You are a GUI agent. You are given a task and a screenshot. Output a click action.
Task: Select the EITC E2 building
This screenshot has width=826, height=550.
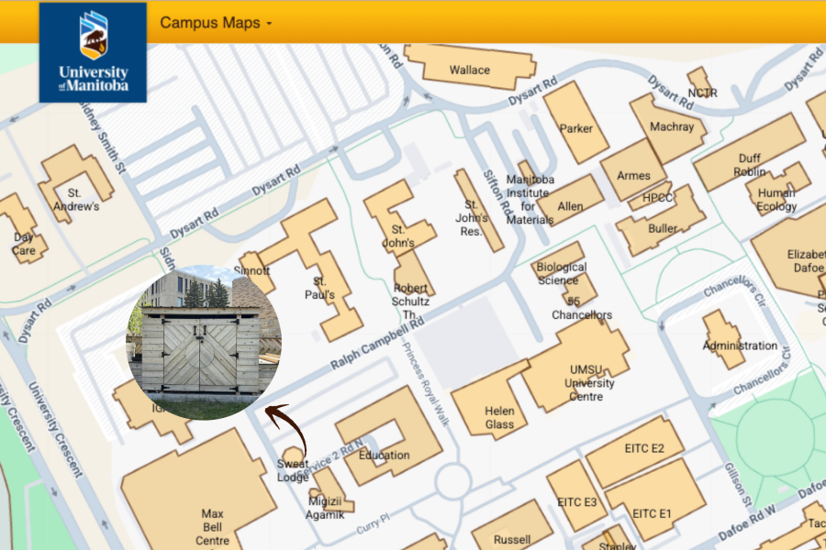(642, 448)
